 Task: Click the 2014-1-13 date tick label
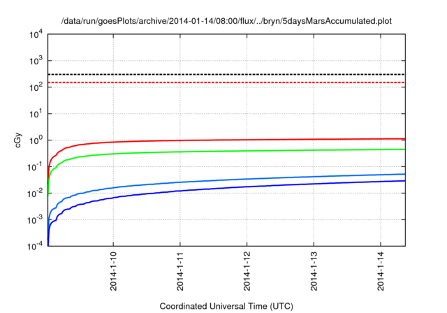click(314, 271)
